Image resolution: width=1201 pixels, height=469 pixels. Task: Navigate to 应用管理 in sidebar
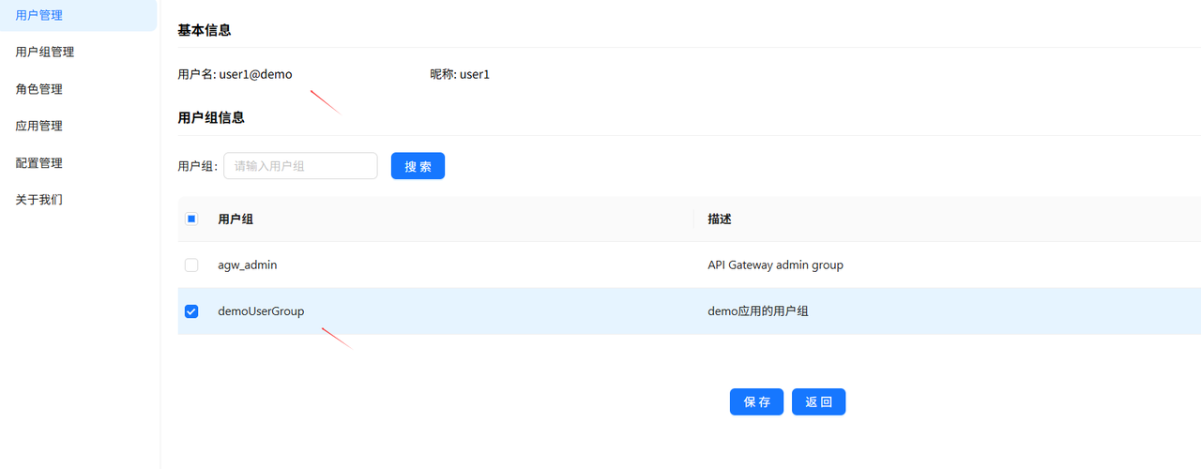pyautogui.click(x=39, y=126)
